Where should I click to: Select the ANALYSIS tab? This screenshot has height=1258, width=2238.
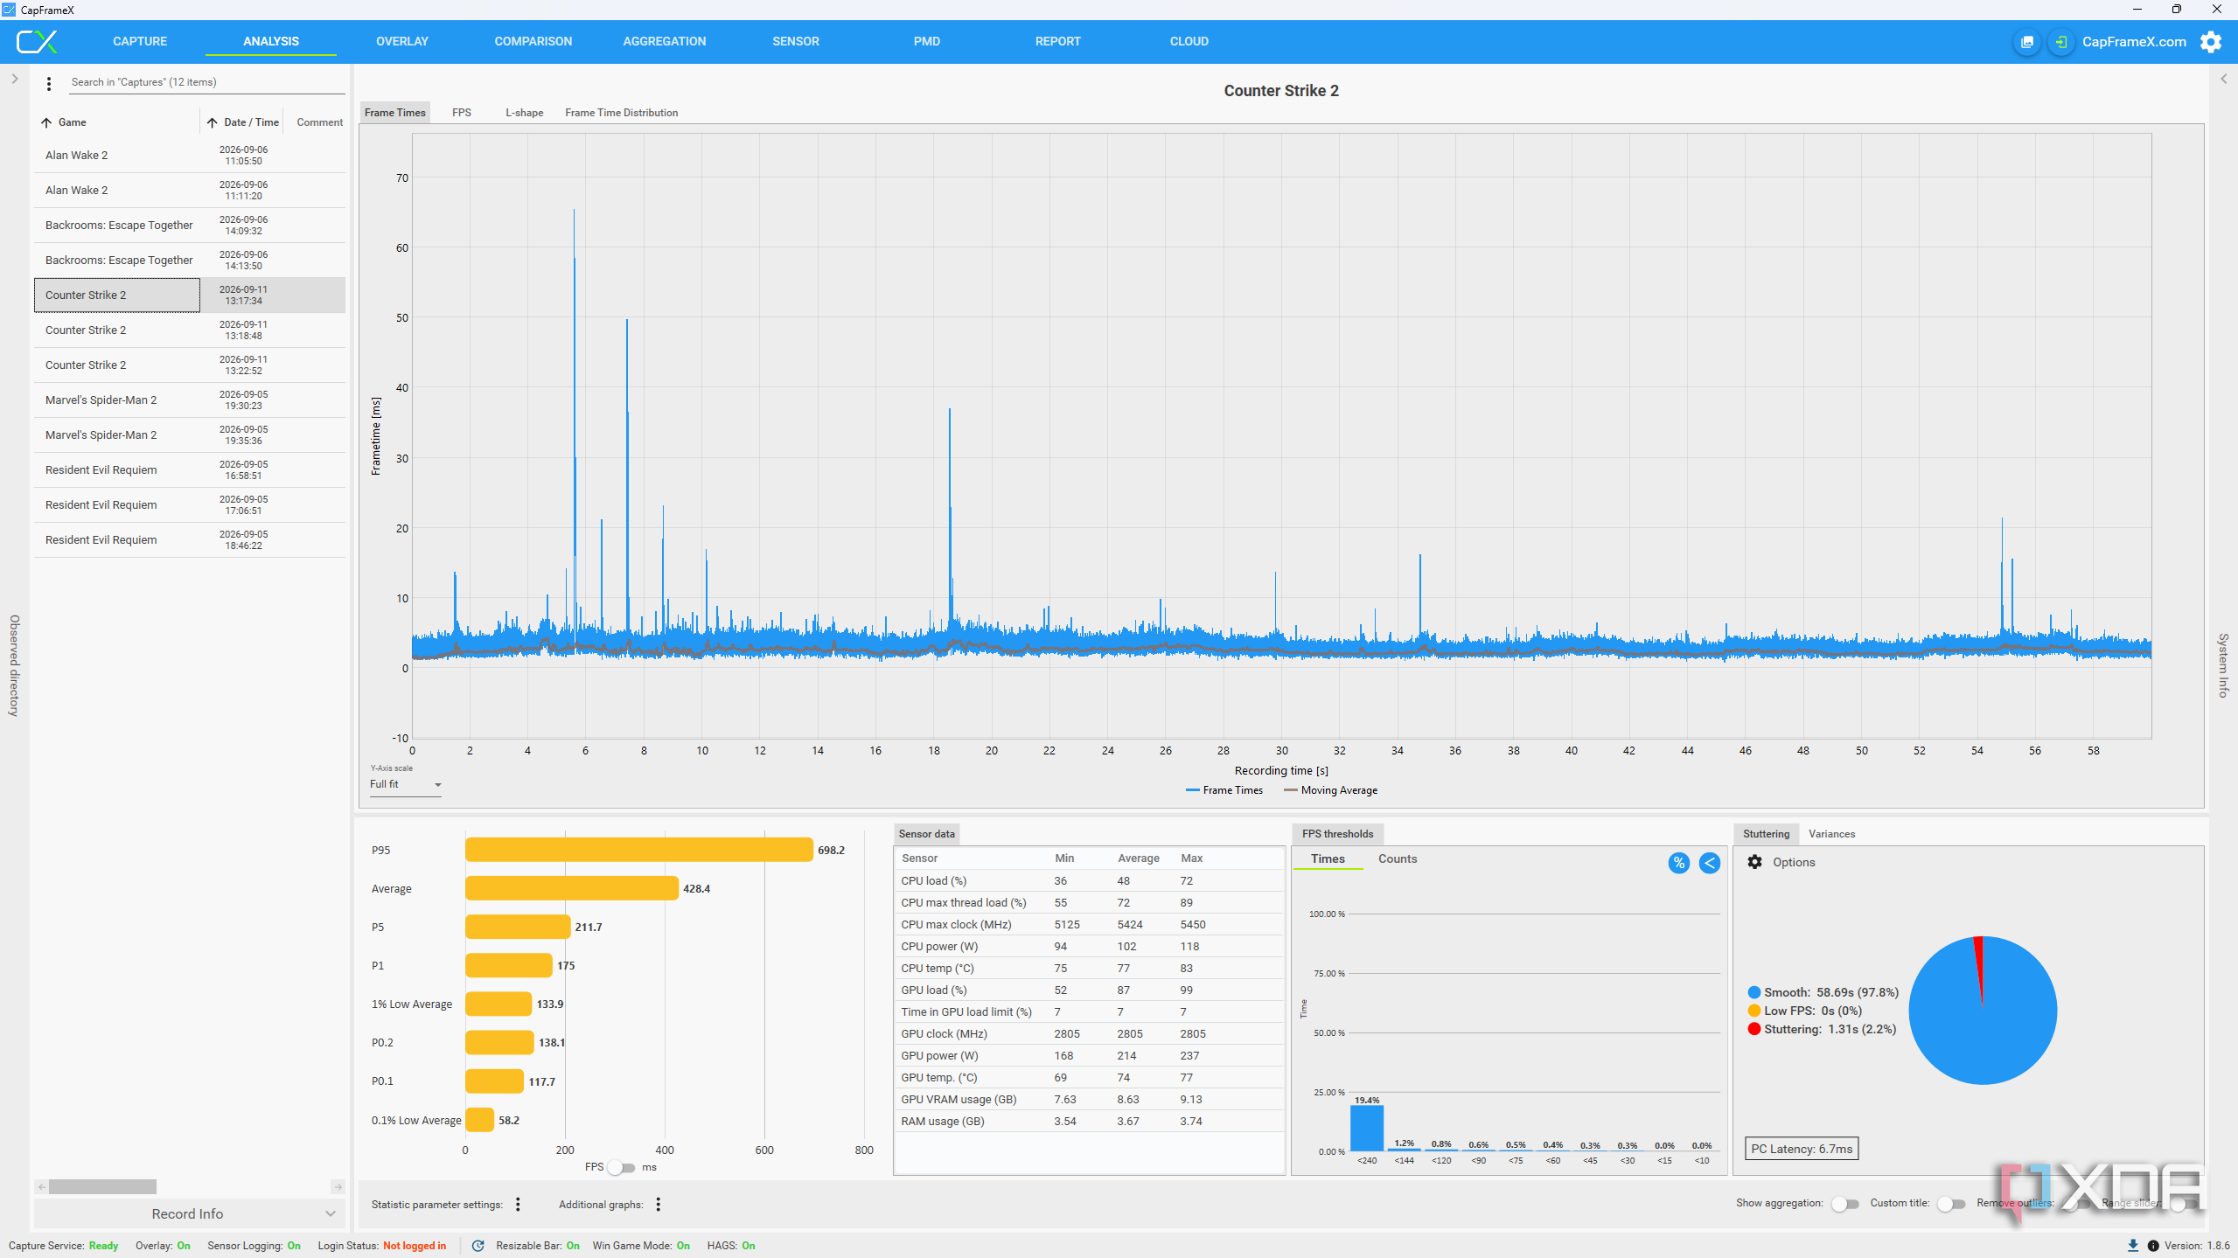[271, 41]
